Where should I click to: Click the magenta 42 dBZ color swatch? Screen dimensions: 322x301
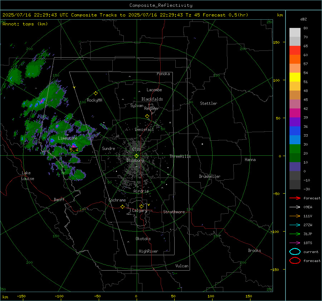[295, 113]
